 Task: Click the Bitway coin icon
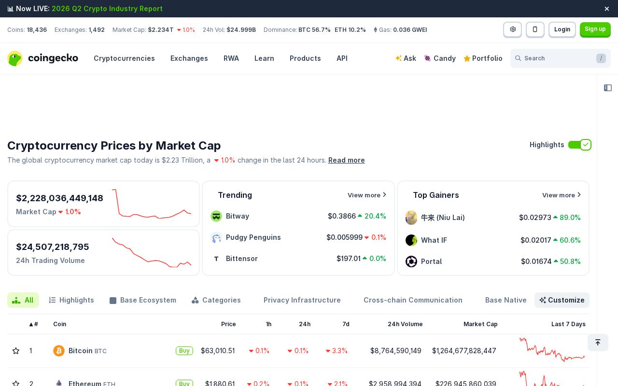[x=216, y=216]
